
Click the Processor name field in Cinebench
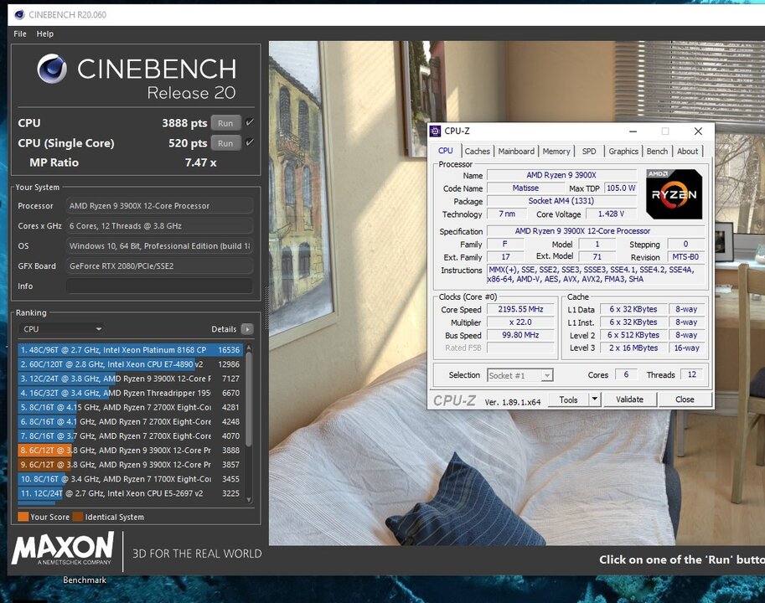[x=159, y=206]
